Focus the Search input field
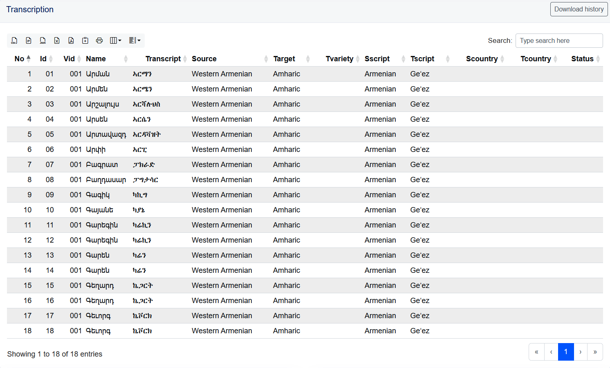The height and width of the screenshot is (368, 610). (559, 41)
